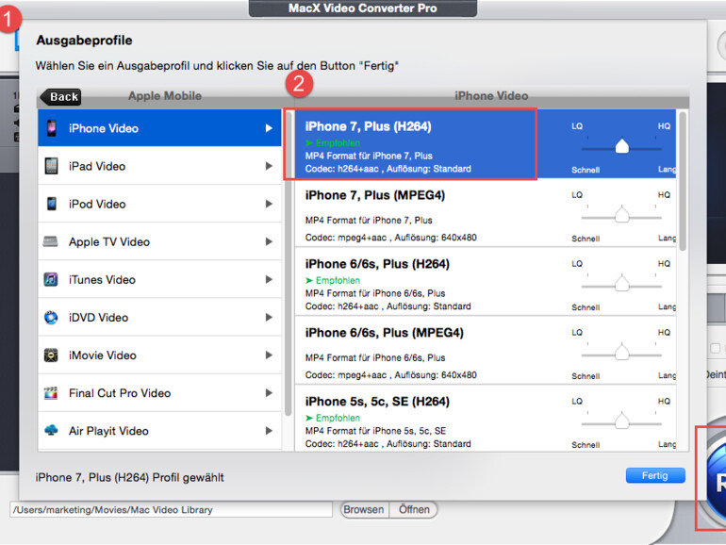This screenshot has width=726, height=545.
Task: Expand the Final Cut Pro Video arrow
Action: pyautogui.click(x=269, y=393)
